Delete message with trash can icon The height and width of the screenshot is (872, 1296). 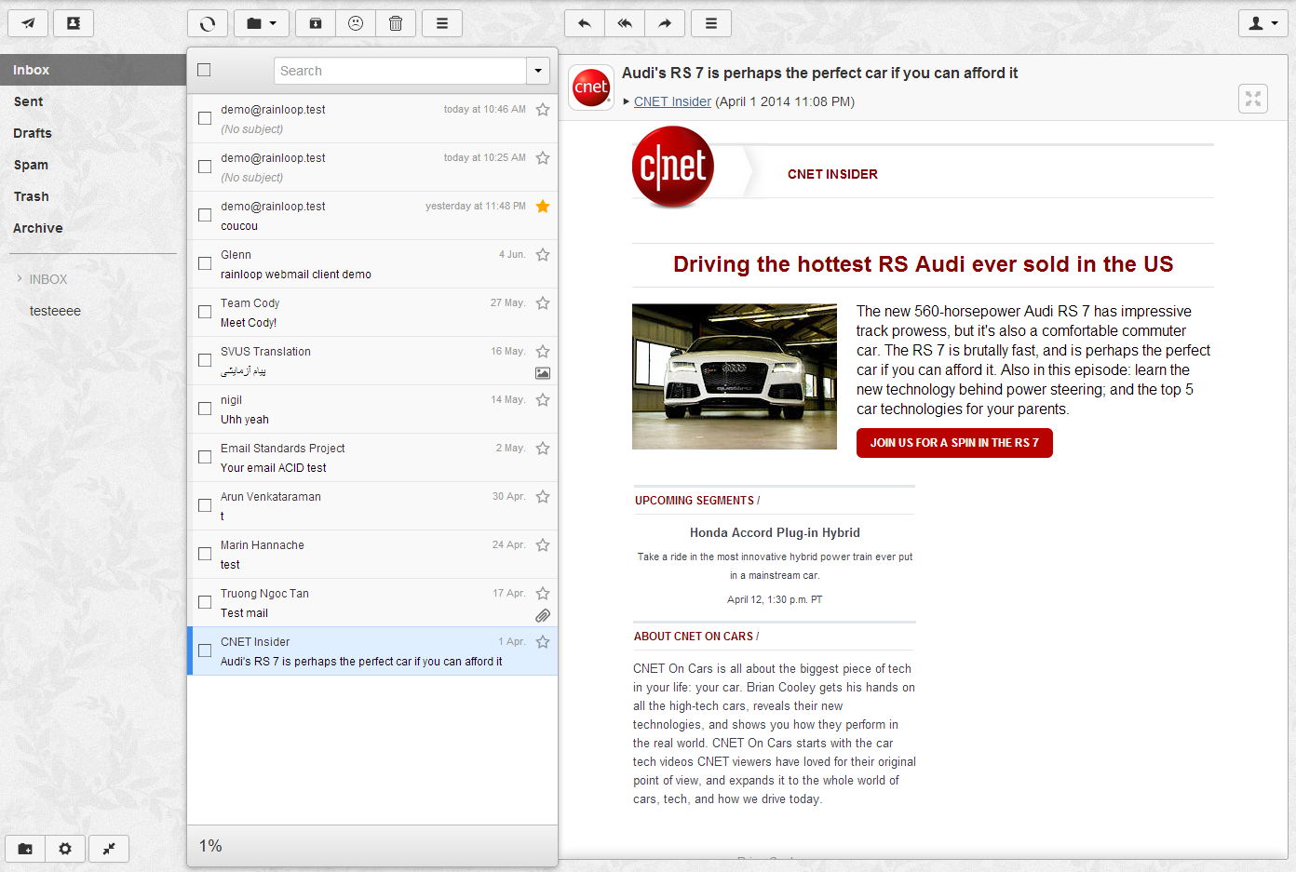396,23
